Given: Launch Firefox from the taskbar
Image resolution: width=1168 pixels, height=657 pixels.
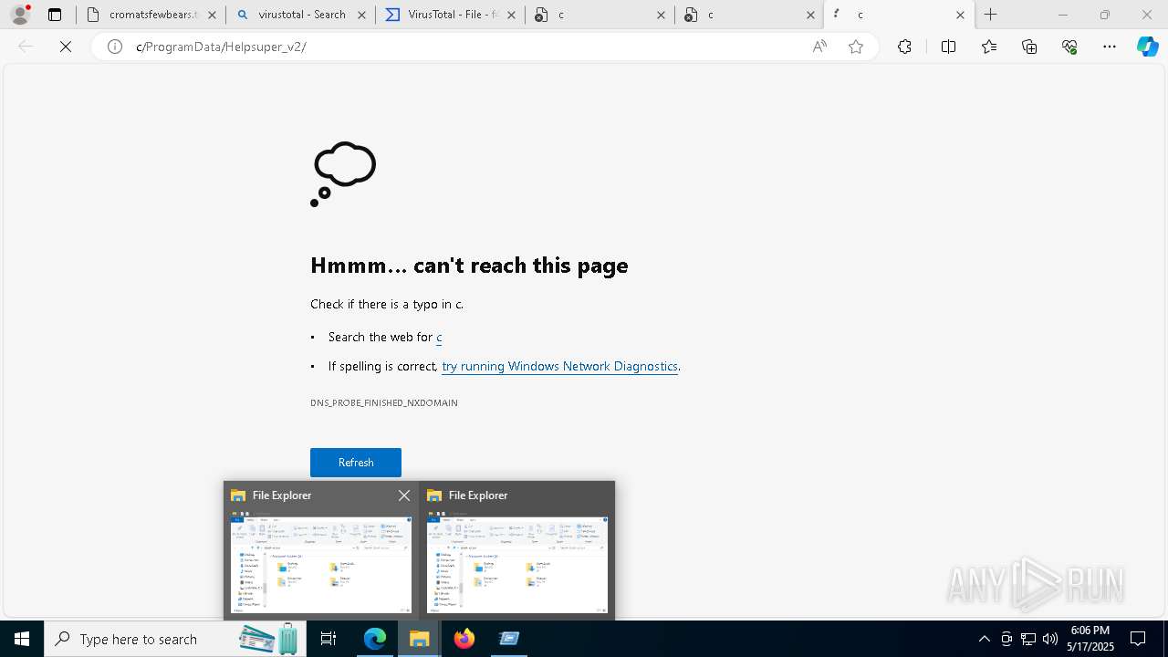Looking at the screenshot, I should (464, 639).
